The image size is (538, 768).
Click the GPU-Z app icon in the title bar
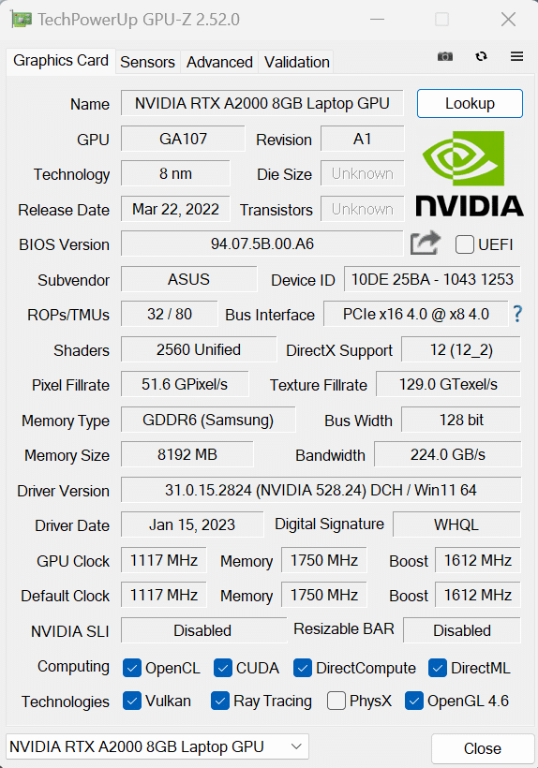pos(22,20)
